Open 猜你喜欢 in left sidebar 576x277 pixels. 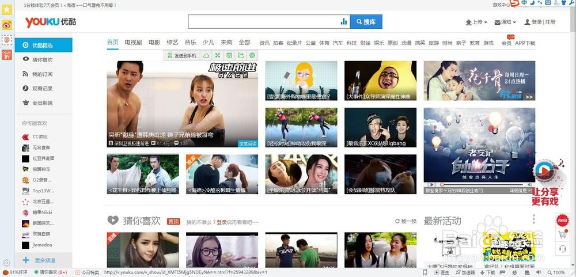coord(43,59)
